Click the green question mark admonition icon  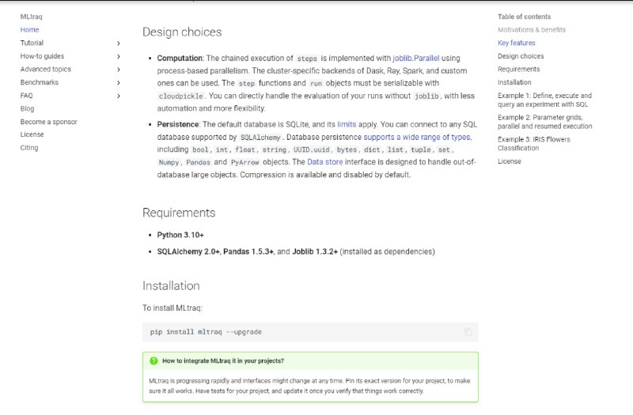154,360
